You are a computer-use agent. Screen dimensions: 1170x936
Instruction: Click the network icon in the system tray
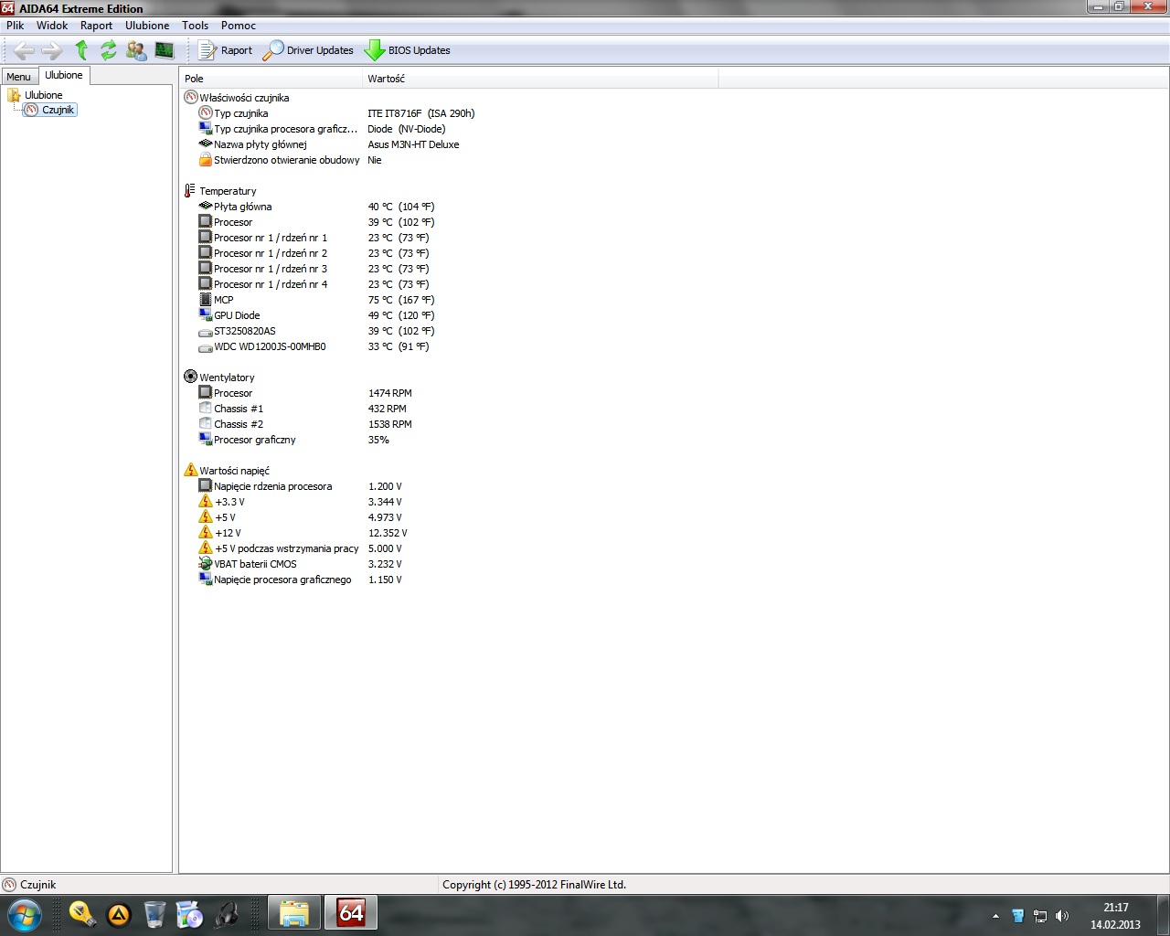click(x=1040, y=916)
